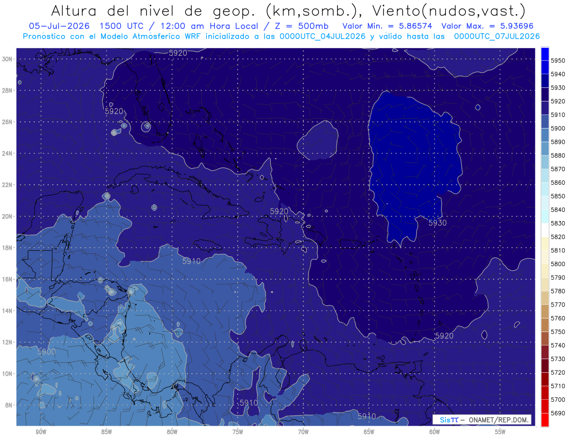
Task: Click the 5800 colorbar label
Action: coord(558,264)
